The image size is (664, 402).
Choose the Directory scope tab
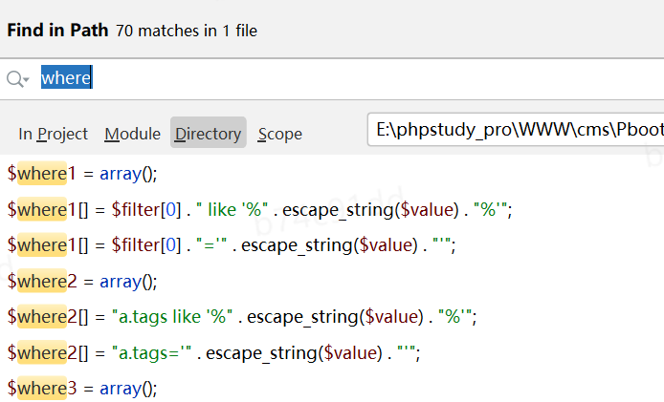(208, 134)
